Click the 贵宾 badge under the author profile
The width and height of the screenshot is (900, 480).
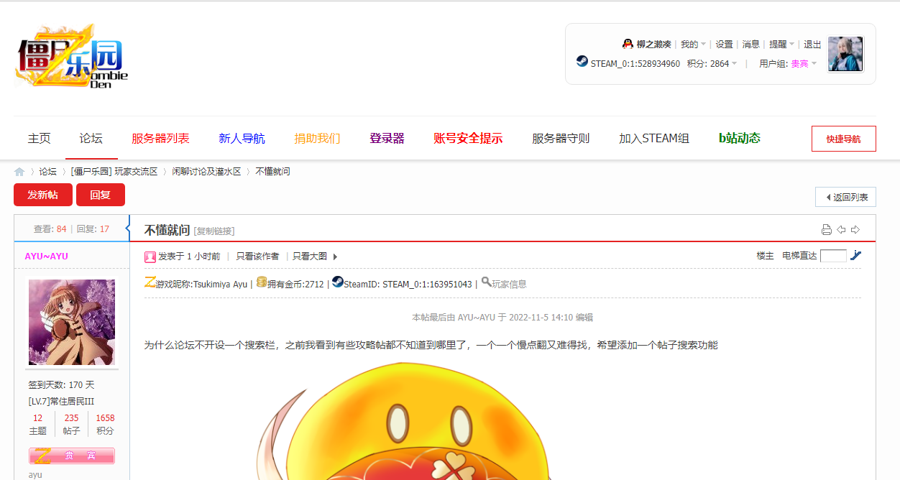(71, 456)
